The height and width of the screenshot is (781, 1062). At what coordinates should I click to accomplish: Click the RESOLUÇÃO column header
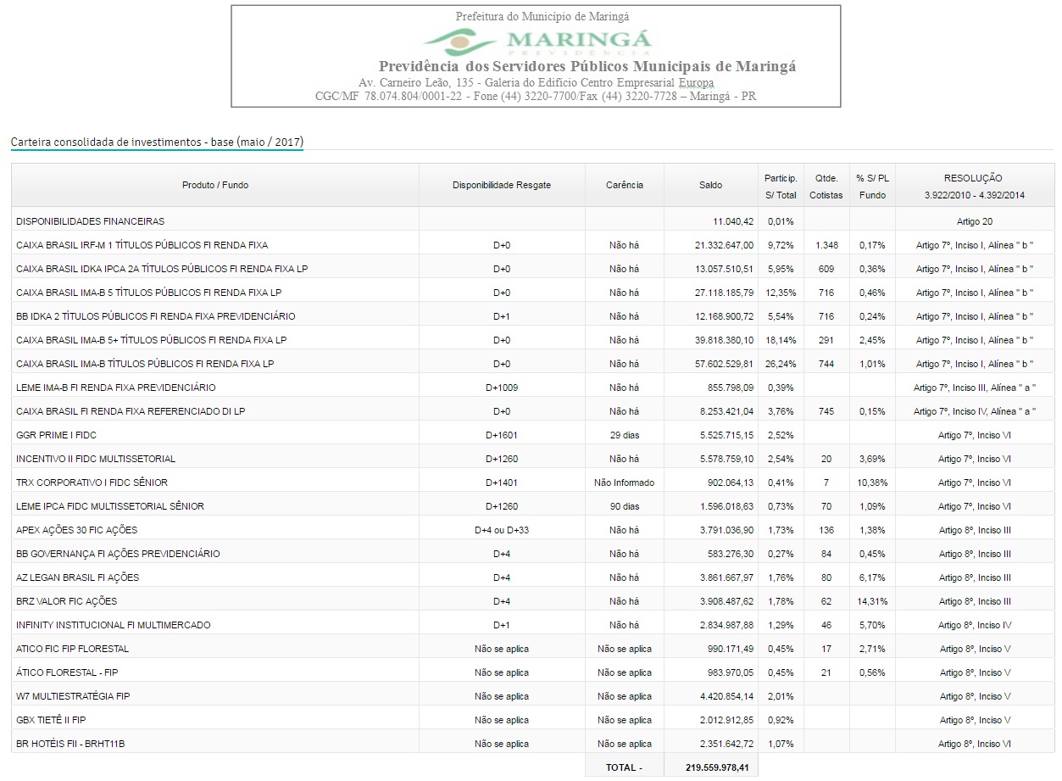[x=974, y=186]
